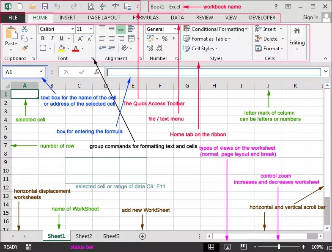
Task: Expand the formula bar with the chevron
Action: click(x=326, y=71)
